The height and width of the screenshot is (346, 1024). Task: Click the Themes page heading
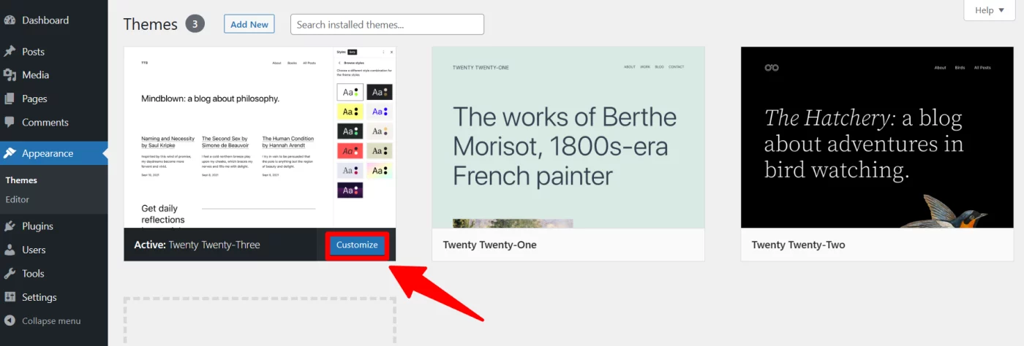(x=150, y=24)
